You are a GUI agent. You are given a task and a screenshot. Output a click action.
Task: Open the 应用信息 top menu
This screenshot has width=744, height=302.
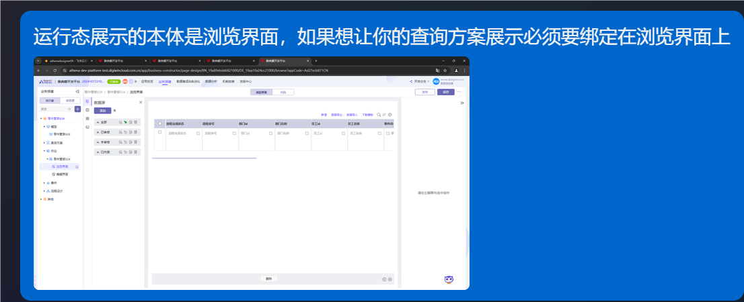(147, 81)
